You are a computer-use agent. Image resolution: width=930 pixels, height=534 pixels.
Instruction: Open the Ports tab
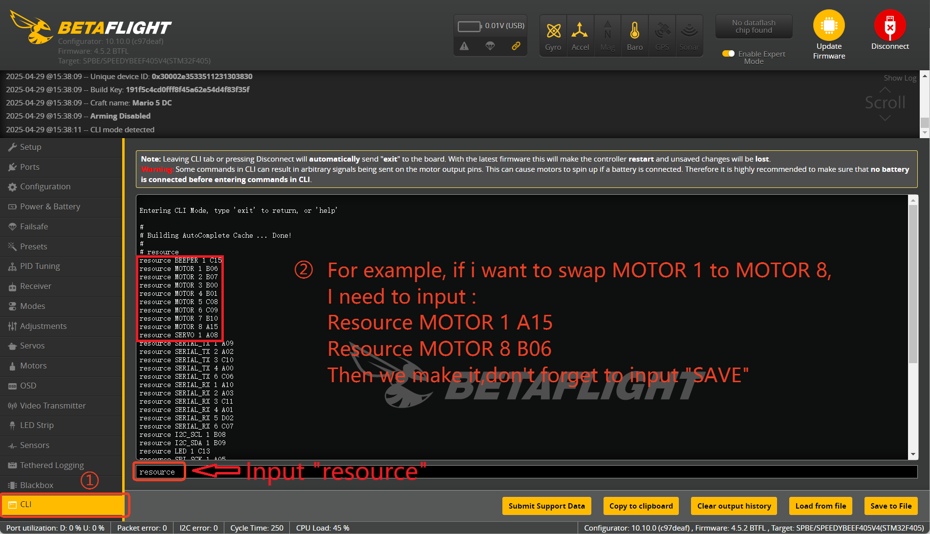(61, 167)
